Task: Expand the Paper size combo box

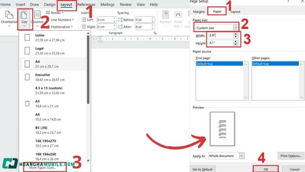Action: (235, 28)
